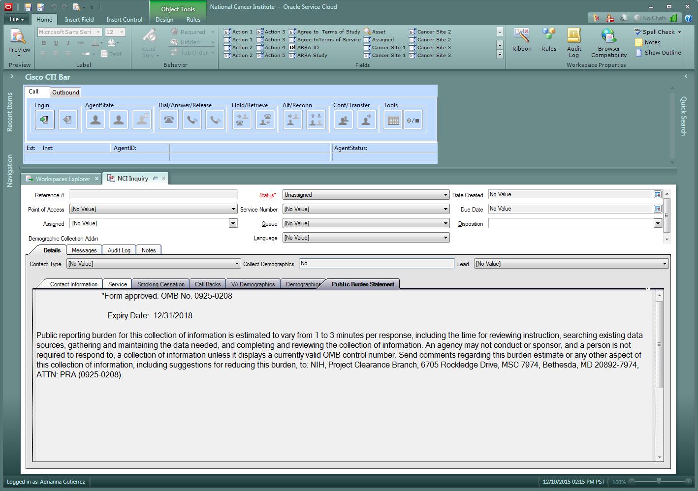Click the first Login icon in CTI bar

coord(44,120)
